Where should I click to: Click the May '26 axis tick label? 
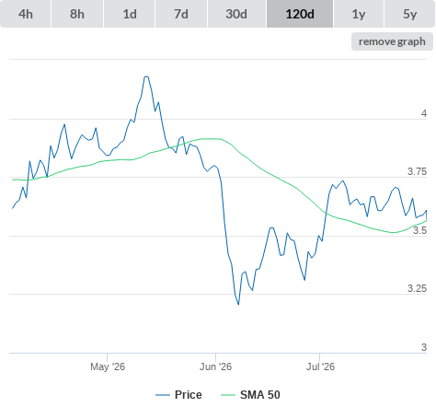coord(108,367)
